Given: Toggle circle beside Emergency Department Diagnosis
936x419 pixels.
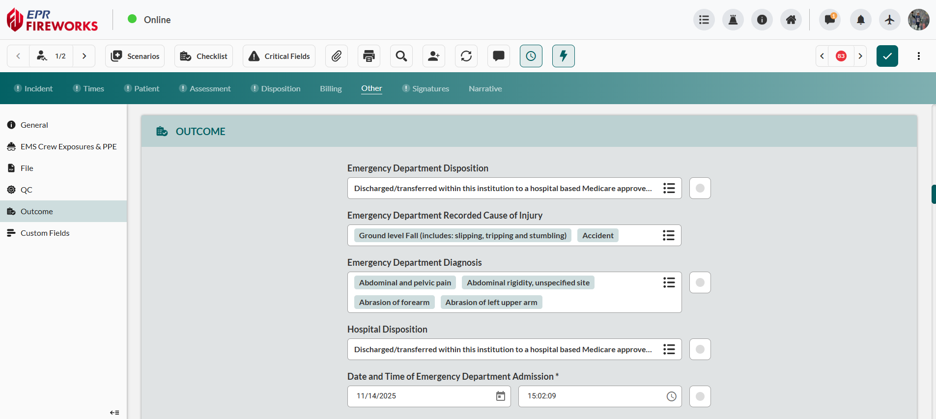Looking at the screenshot, I should pyautogui.click(x=700, y=282).
